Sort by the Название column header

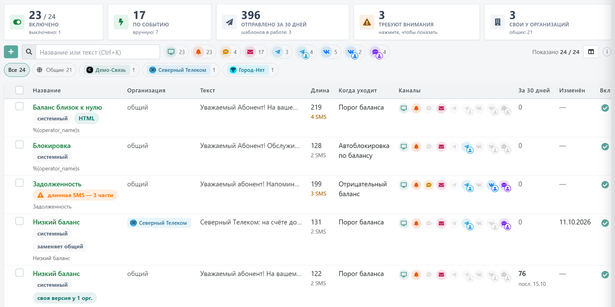(x=47, y=91)
